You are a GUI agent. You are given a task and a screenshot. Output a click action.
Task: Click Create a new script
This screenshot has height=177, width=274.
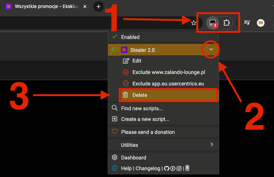pos(145,119)
